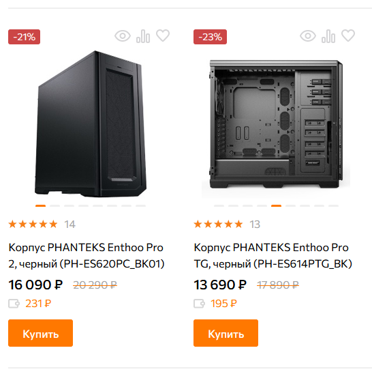Select second image indicator for Enthoo Pro 2
372x374 pixels.
(55, 205)
